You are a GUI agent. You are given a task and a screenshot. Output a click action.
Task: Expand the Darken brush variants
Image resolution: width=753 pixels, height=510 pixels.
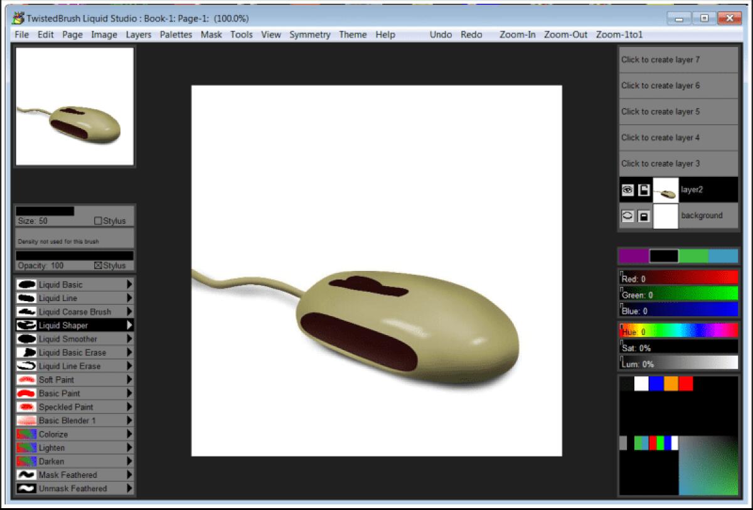[131, 461]
